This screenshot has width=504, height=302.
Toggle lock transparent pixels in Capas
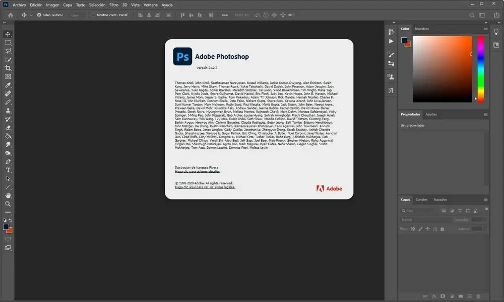coord(413,229)
